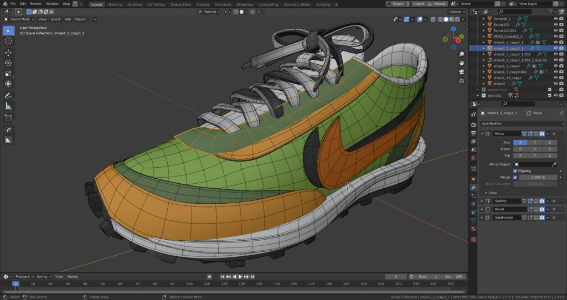Switch to the Shading workspace tab
This screenshot has width=567, height=300.
click(203, 4)
